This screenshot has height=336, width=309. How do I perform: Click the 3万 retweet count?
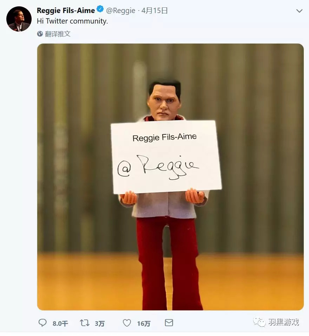click(x=100, y=324)
